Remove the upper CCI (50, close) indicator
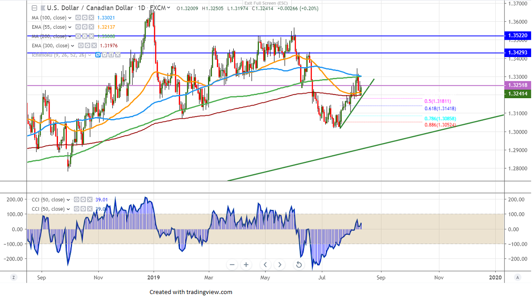This screenshot has width=532, height=298. click(x=90, y=199)
